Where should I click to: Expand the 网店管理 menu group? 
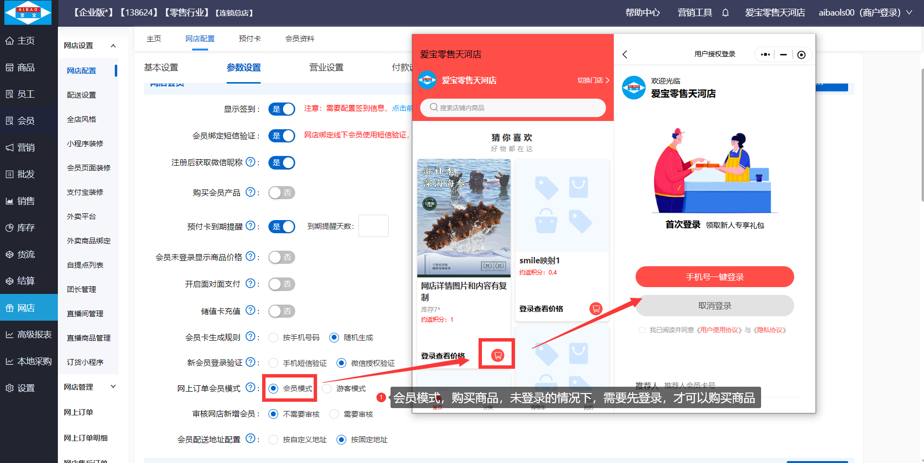[113, 387]
